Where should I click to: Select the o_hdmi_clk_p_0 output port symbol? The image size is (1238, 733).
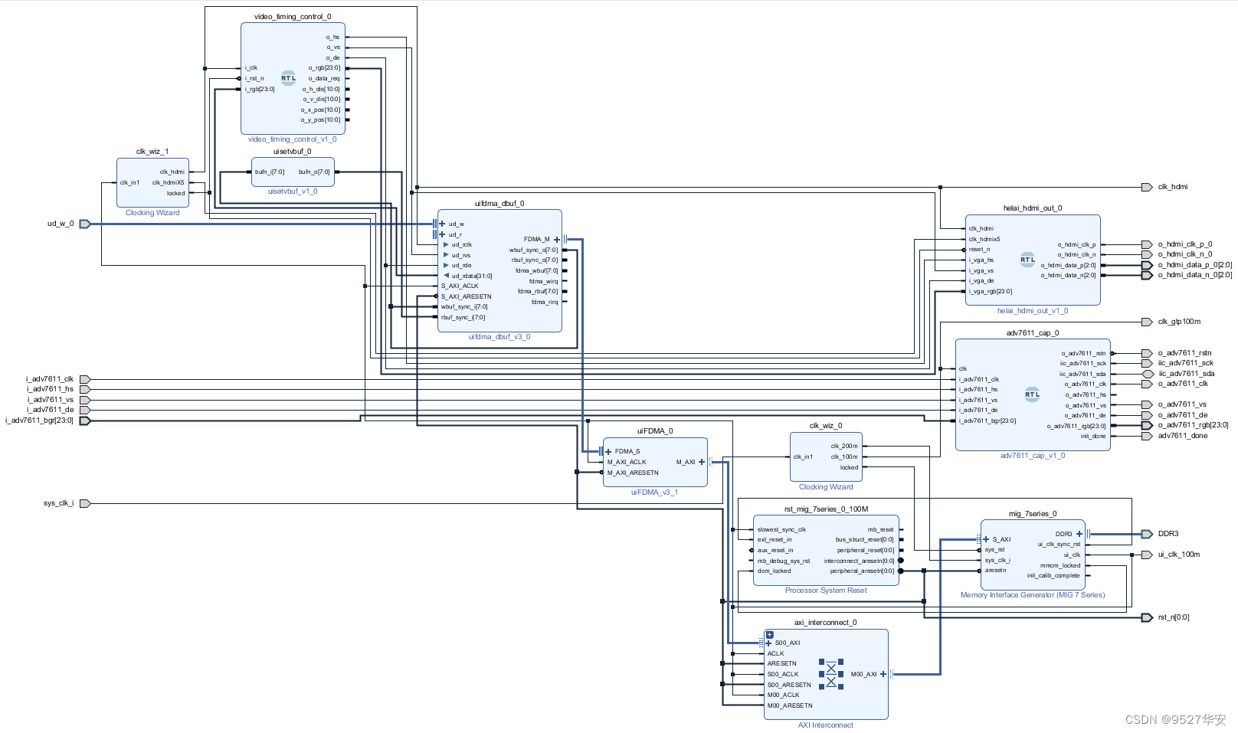1147,244
